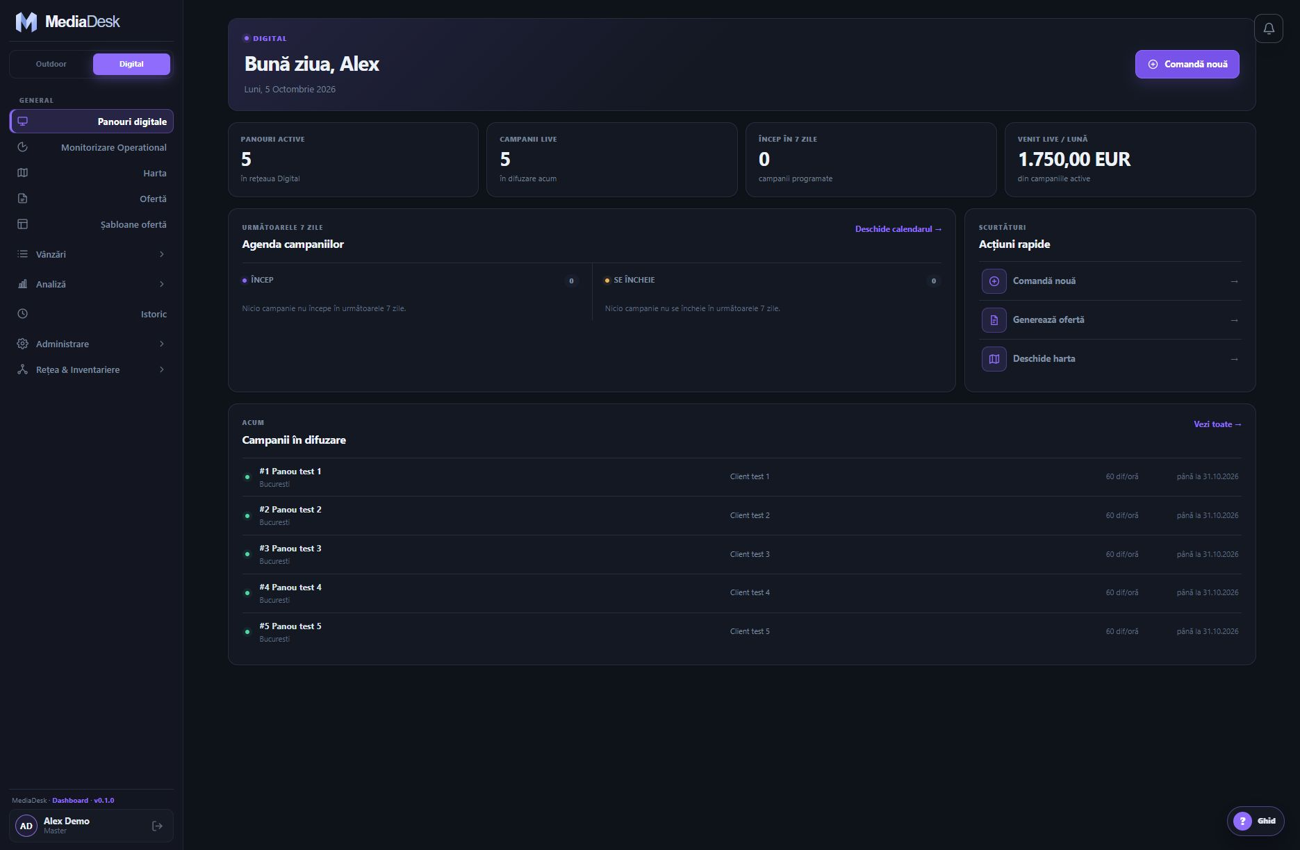Click the monitor icon beside Panouri digitale

pos(23,122)
